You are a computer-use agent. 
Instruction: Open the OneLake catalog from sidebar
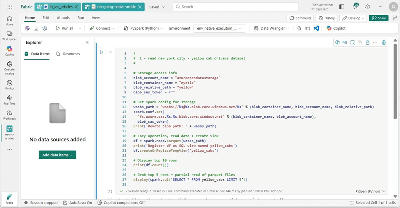click(9, 68)
